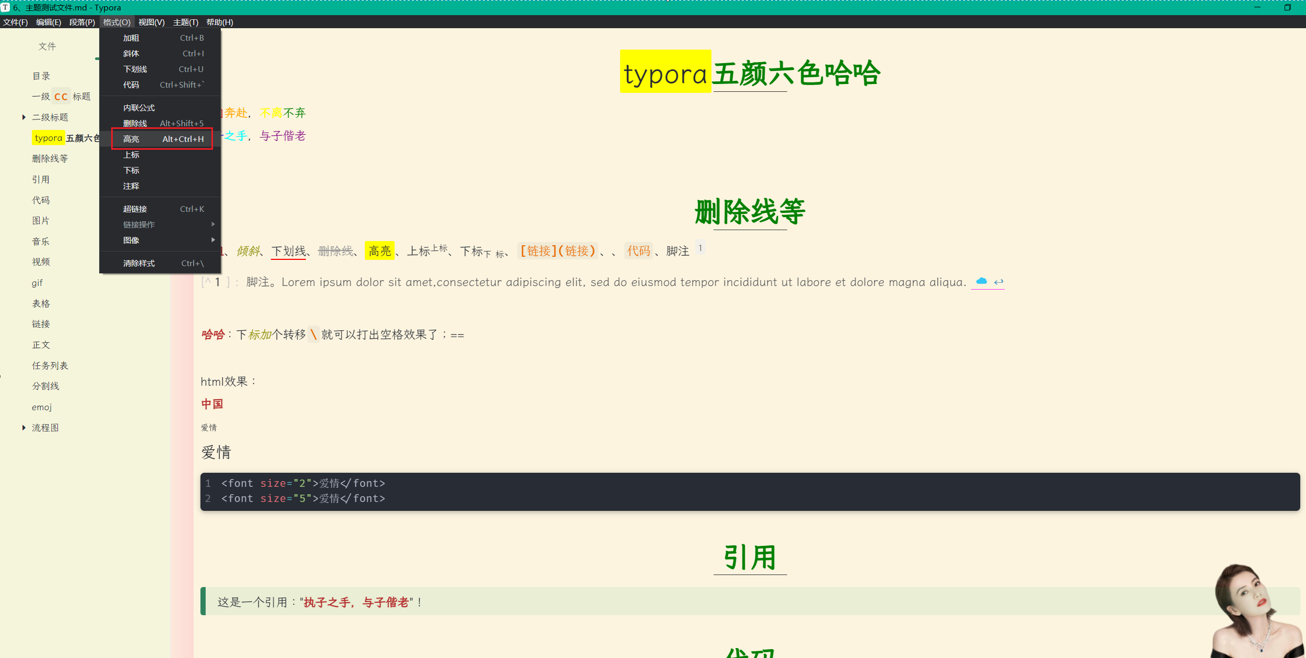Image resolution: width=1306 pixels, height=658 pixels.
Task: Insert 超链接 hyperlink
Action: 161,209
